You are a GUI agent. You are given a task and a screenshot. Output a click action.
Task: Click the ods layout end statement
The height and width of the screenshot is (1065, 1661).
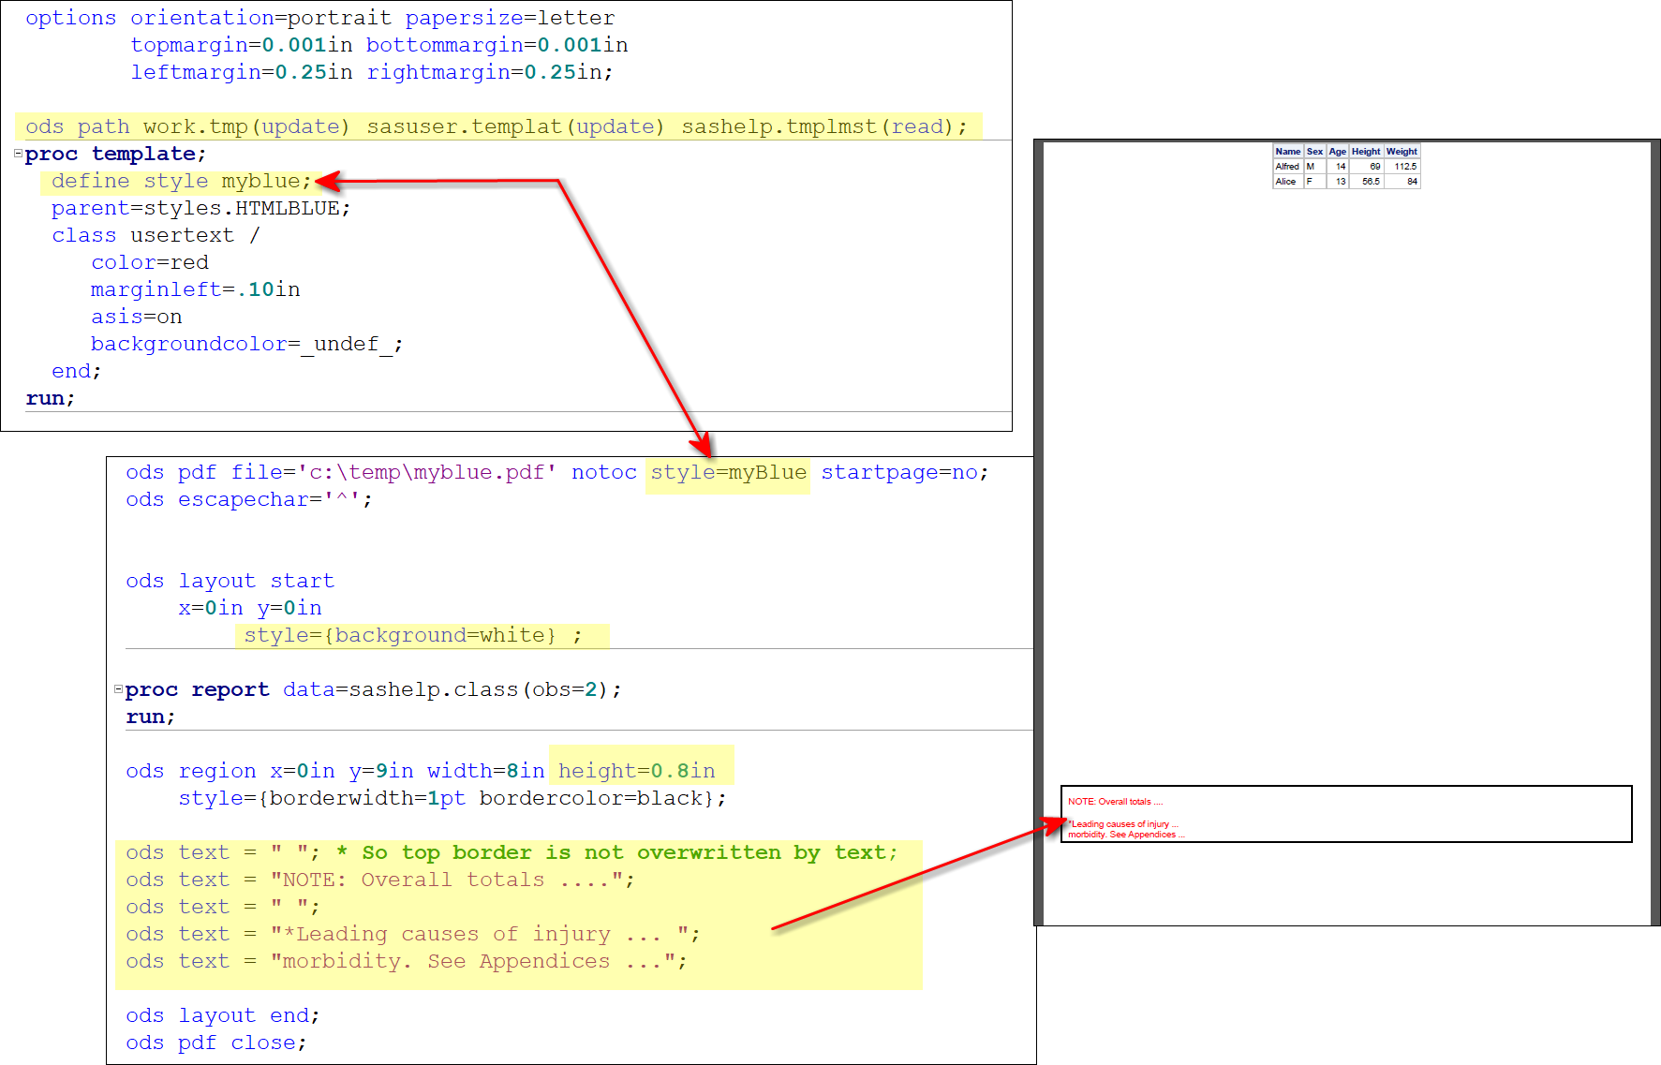222,1014
